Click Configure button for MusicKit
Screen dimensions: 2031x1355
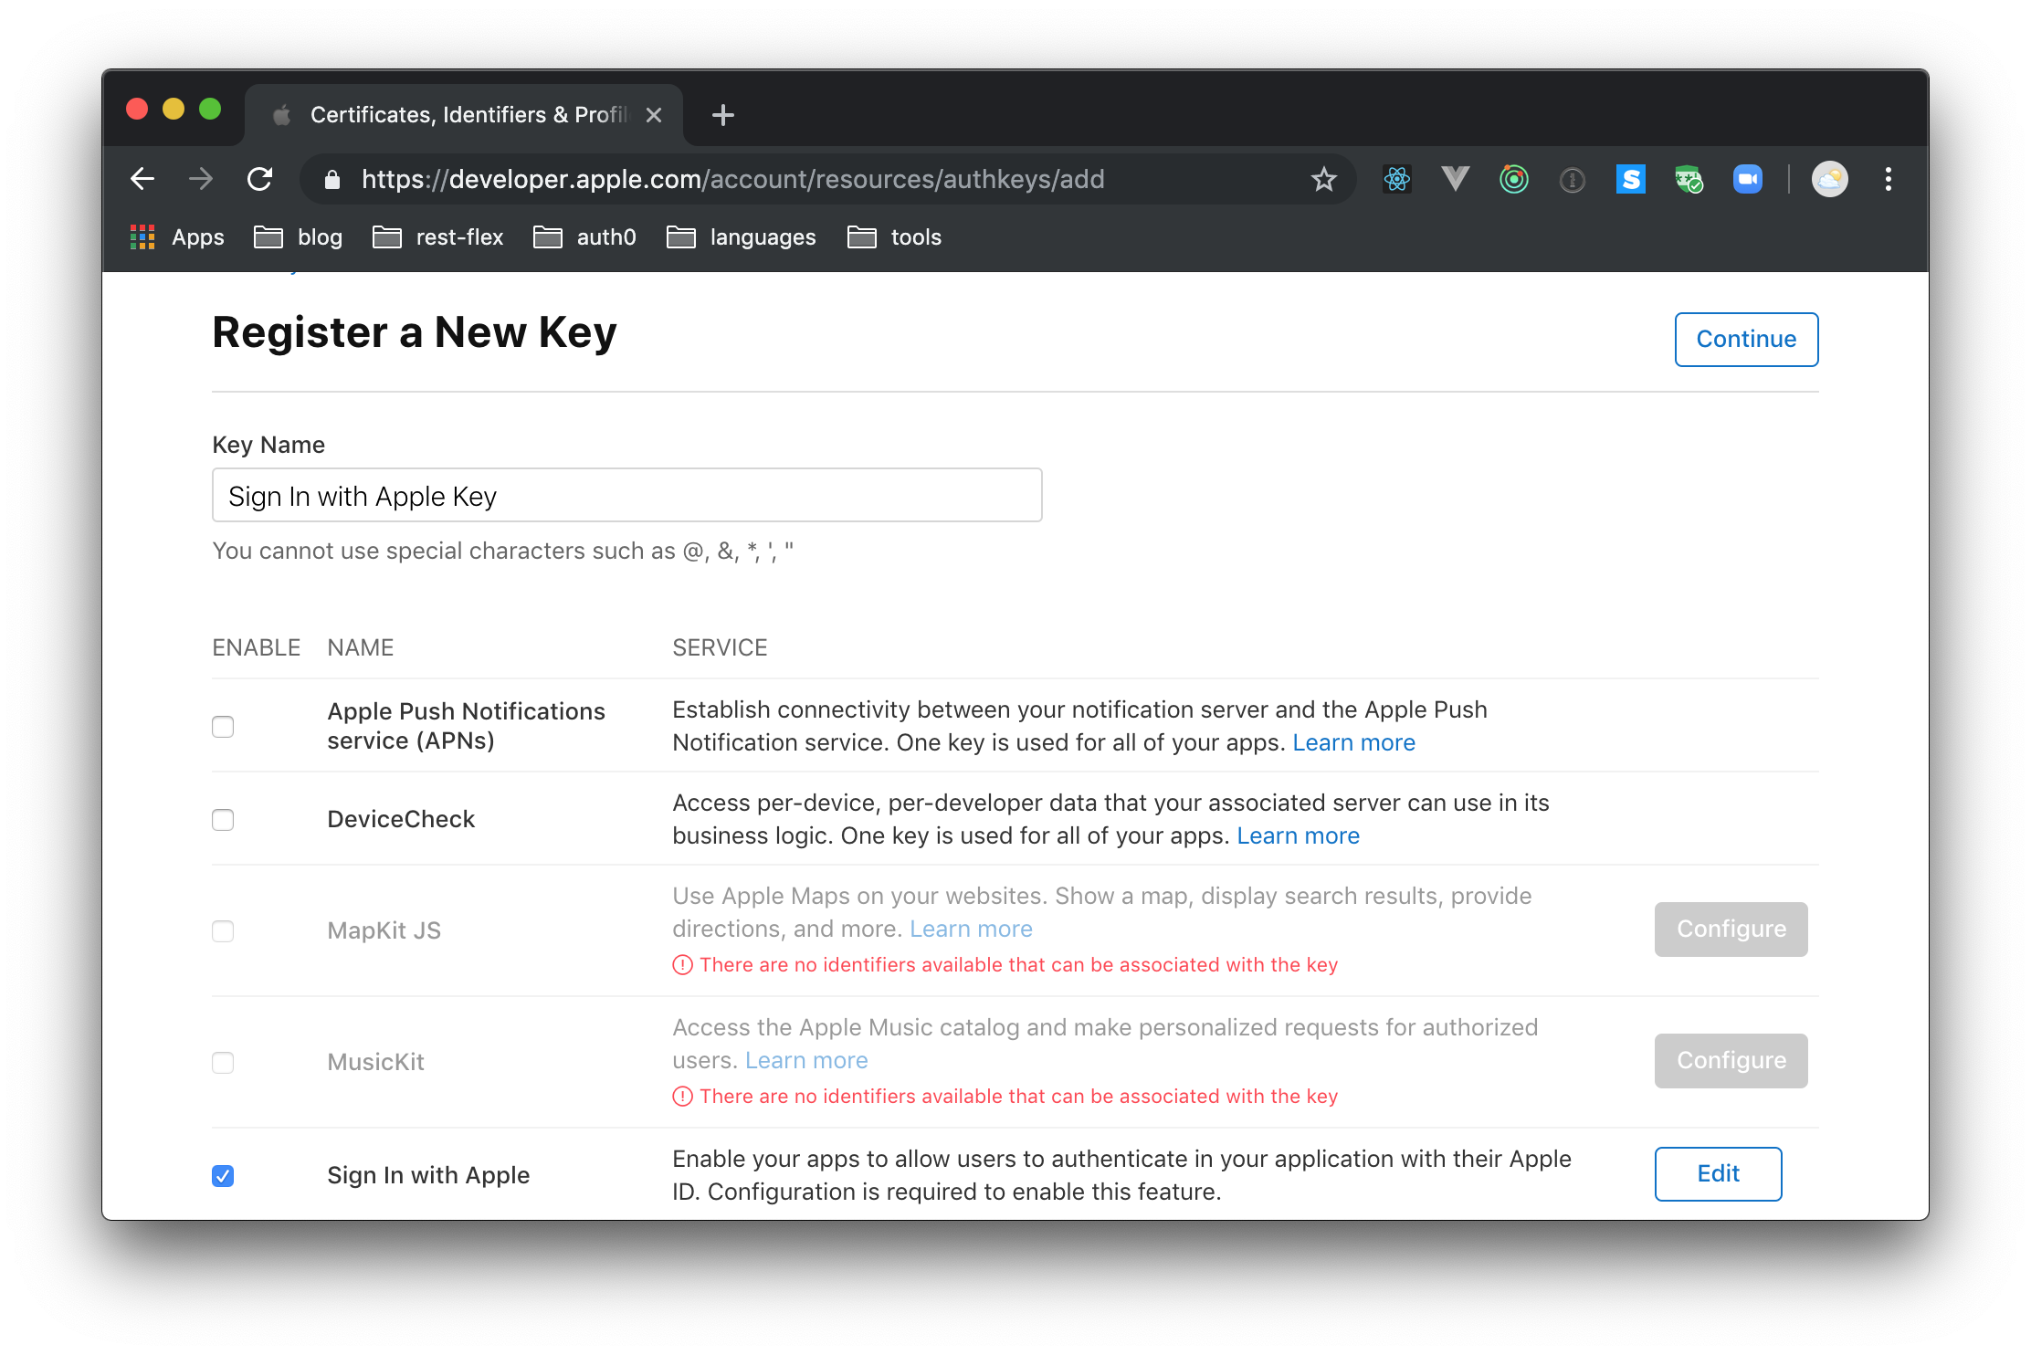click(x=1731, y=1061)
